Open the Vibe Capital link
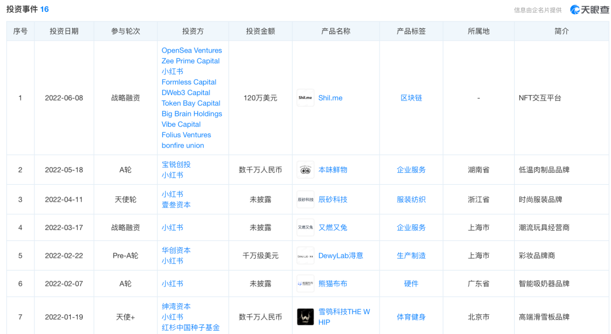The image size is (611, 334). point(181,124)
